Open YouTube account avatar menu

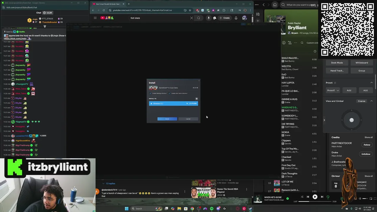click(244, 18)
